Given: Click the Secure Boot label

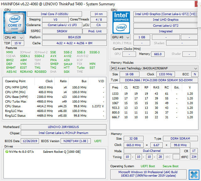Looking at the screenshot, I should tap(171, 166).
